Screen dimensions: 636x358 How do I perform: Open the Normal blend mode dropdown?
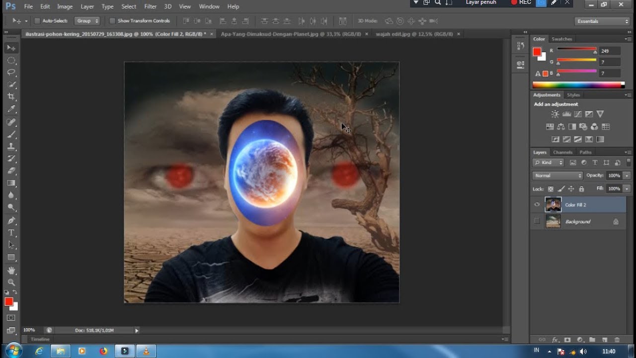tap(557, 176)
